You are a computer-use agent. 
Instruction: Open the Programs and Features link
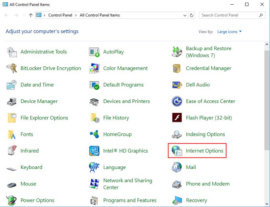pos(130,200)
